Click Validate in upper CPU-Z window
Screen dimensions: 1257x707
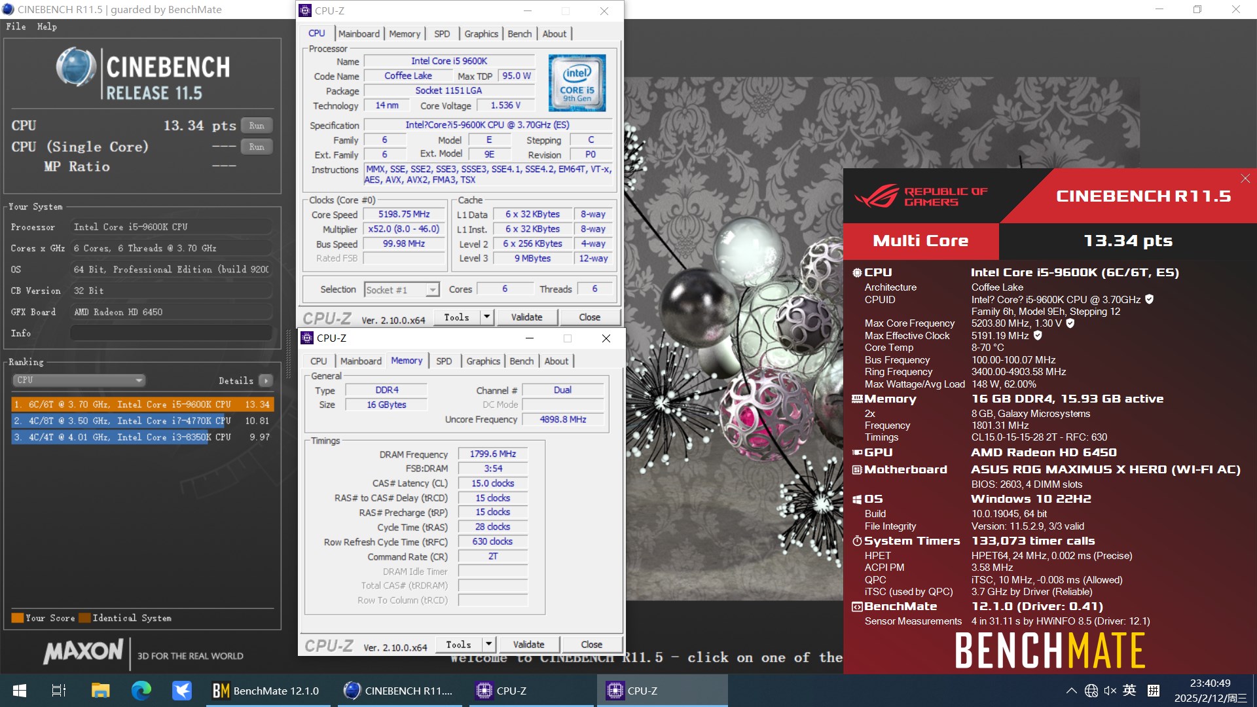(527, 317)
